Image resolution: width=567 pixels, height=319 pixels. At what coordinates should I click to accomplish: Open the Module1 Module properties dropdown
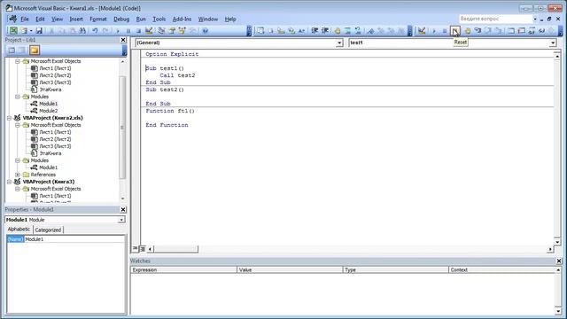tap(121, 220)
